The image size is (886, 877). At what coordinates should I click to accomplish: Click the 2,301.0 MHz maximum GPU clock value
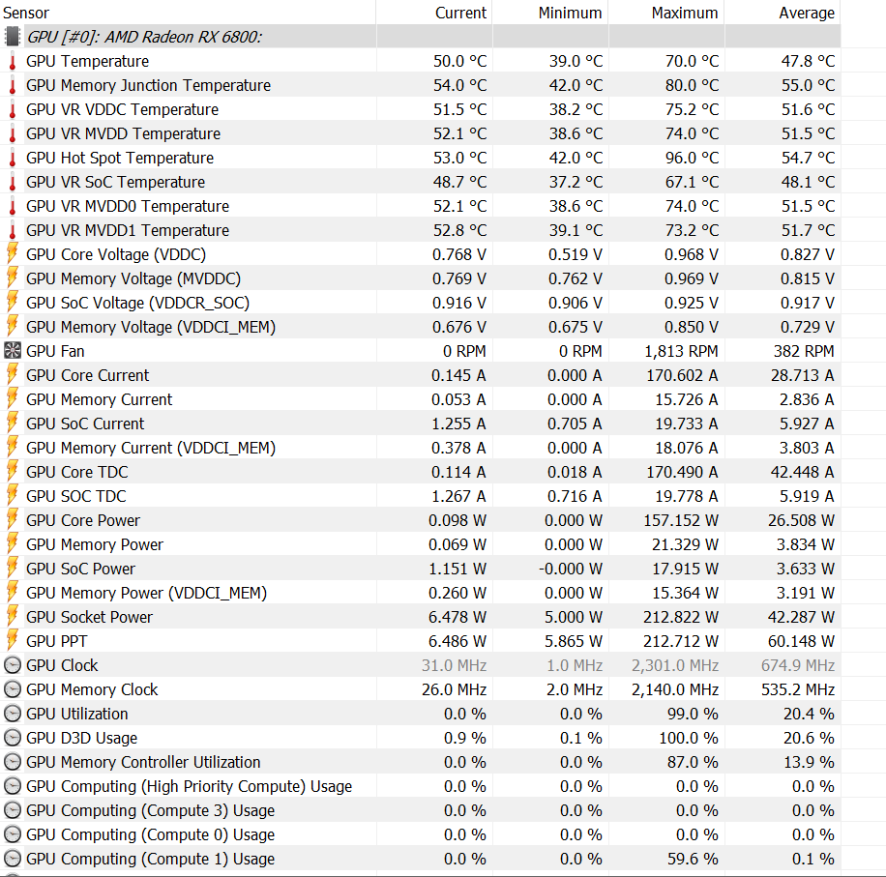(x=675, y=665)
